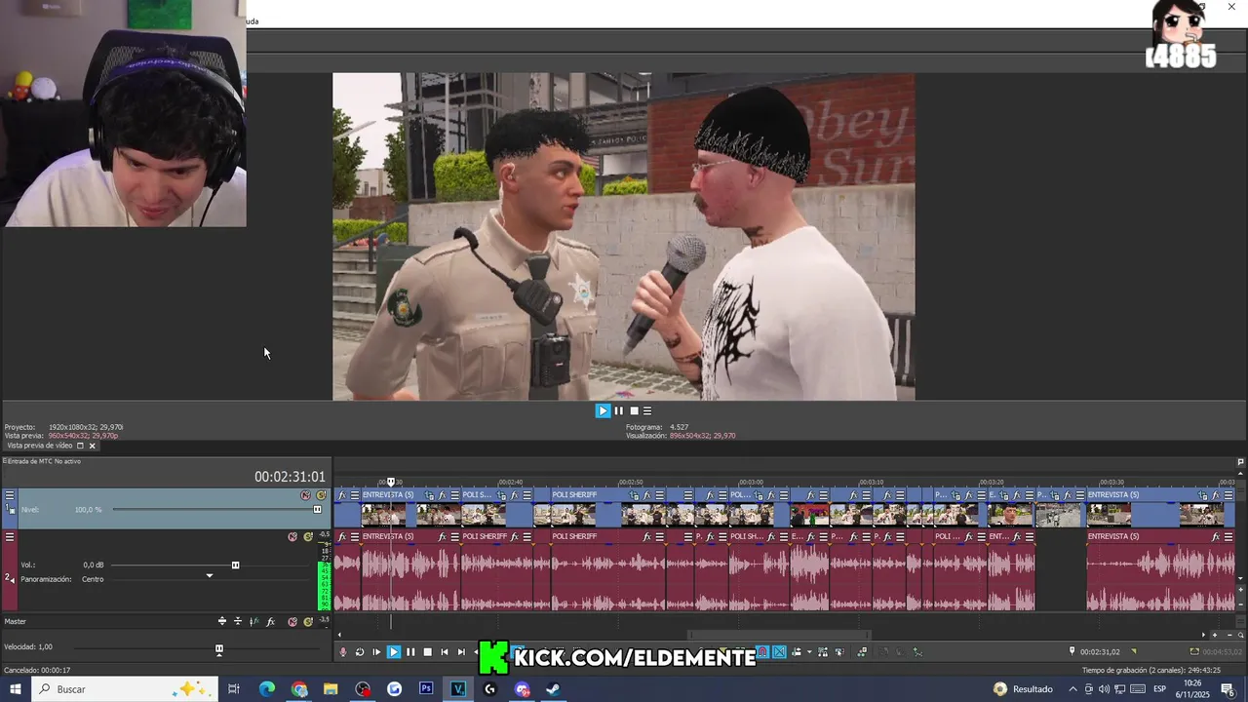Open video track 1 hamburger menu
Screen dimensions: 1248x702
pos(10,495)
